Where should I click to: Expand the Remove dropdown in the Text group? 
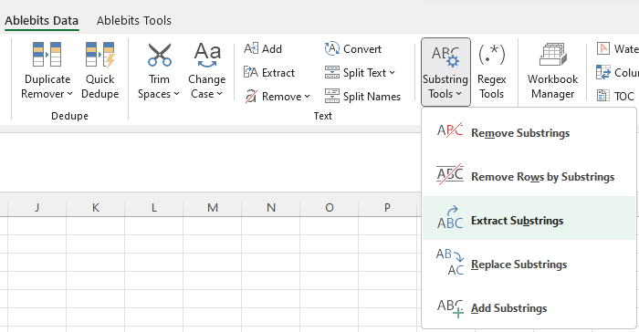coord(278,97)
